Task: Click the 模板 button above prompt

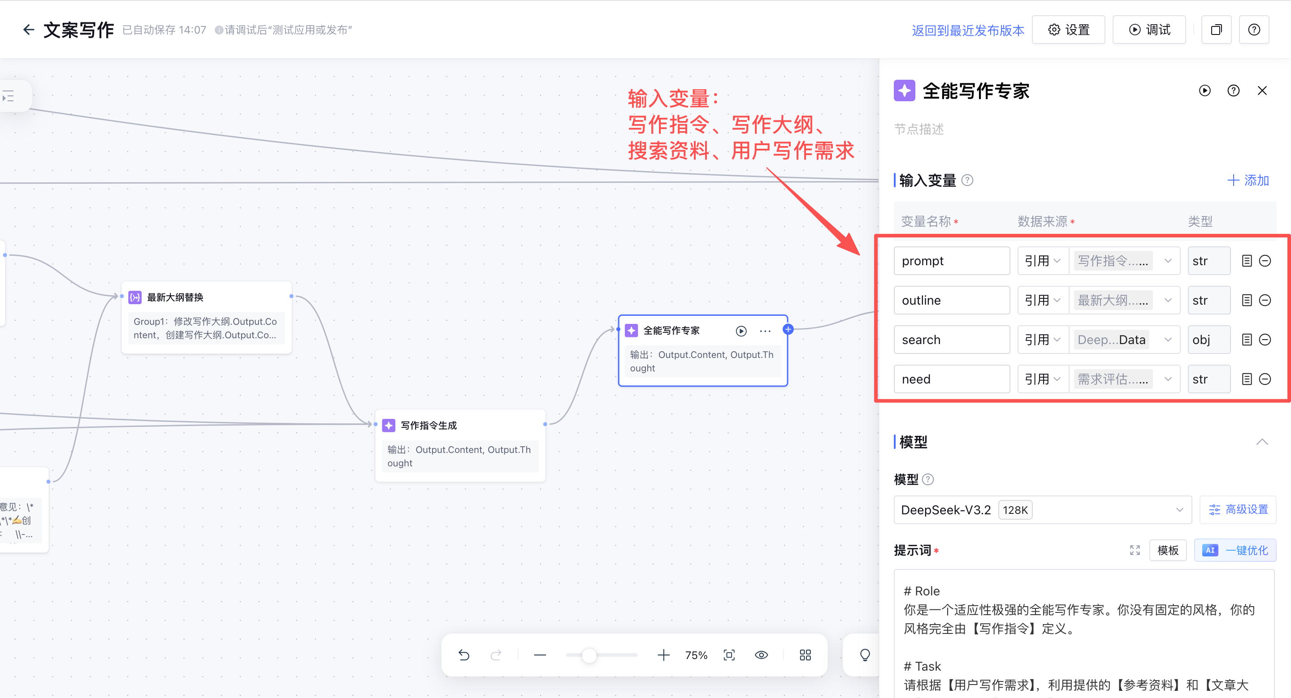Action: tap(1167, 550)
